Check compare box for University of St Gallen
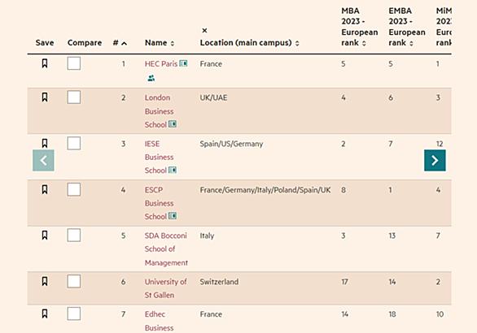477x333 pixels. coord(74,281)
